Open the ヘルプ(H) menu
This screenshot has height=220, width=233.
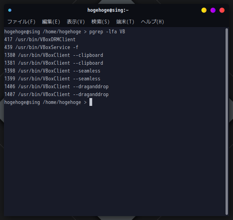pos(152,22)
